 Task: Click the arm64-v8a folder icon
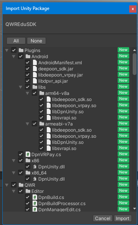pos(42,93)
